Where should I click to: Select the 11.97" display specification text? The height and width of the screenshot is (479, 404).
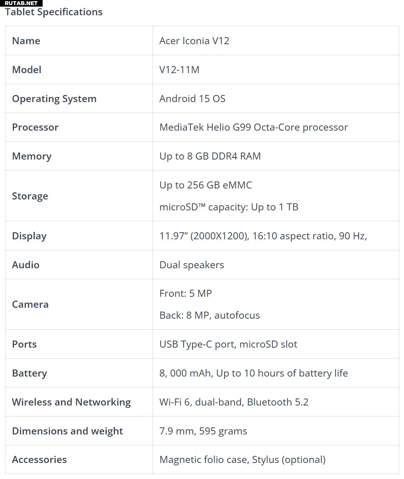tap(263, 236)
